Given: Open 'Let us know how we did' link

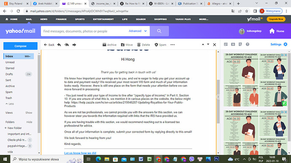Looking at the screenshot, I should [80, 153].
